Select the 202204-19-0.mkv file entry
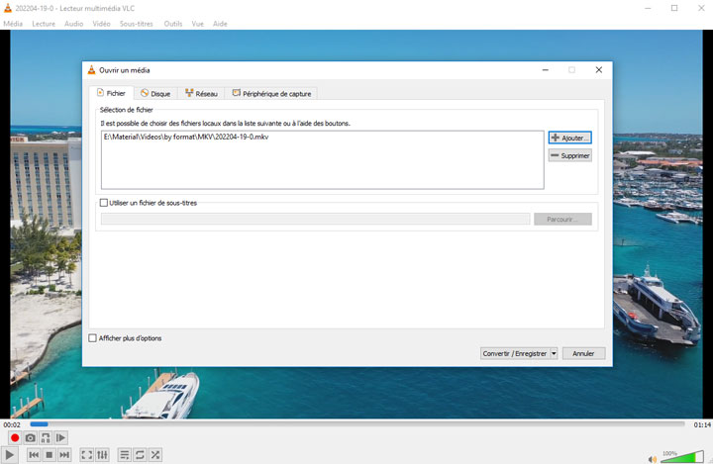Image resolution: width=713 pixels, height=464 pixels. point(186,137)
